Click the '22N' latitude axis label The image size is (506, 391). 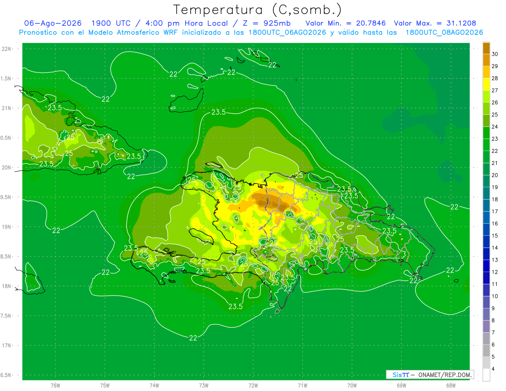pos(6,49)
